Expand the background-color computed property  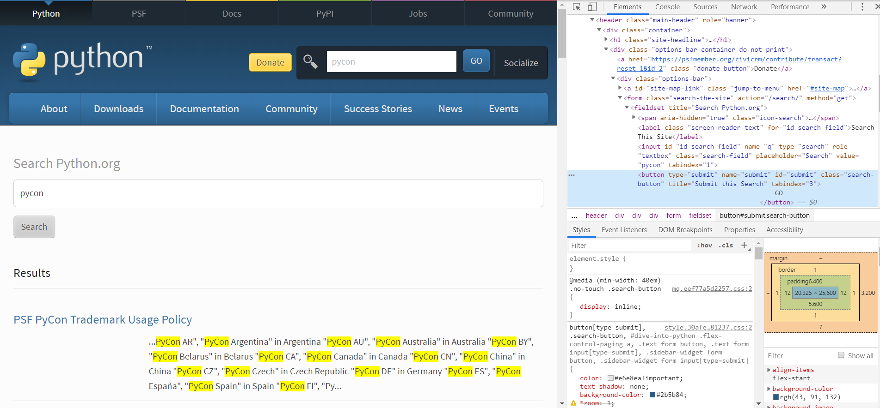tap(769, 389)
